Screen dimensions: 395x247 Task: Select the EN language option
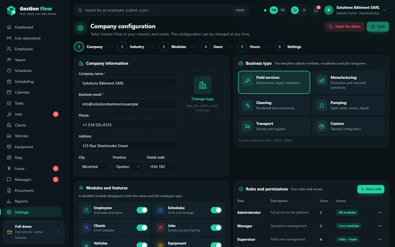274,10
